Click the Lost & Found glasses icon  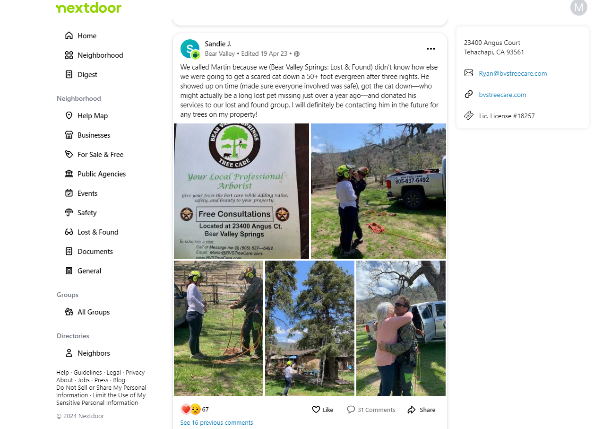coord(69,232)
